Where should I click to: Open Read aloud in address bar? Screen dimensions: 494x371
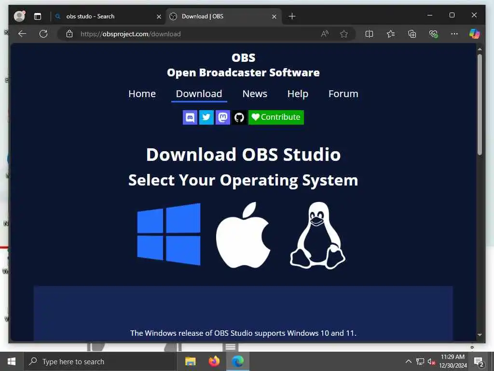325,34
